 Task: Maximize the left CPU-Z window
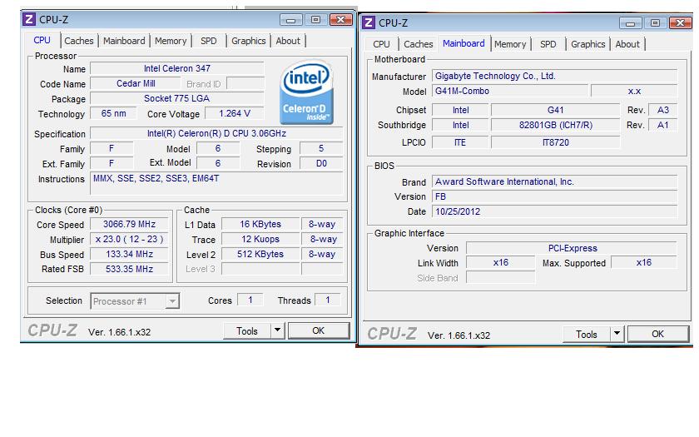tap(315, 20)
